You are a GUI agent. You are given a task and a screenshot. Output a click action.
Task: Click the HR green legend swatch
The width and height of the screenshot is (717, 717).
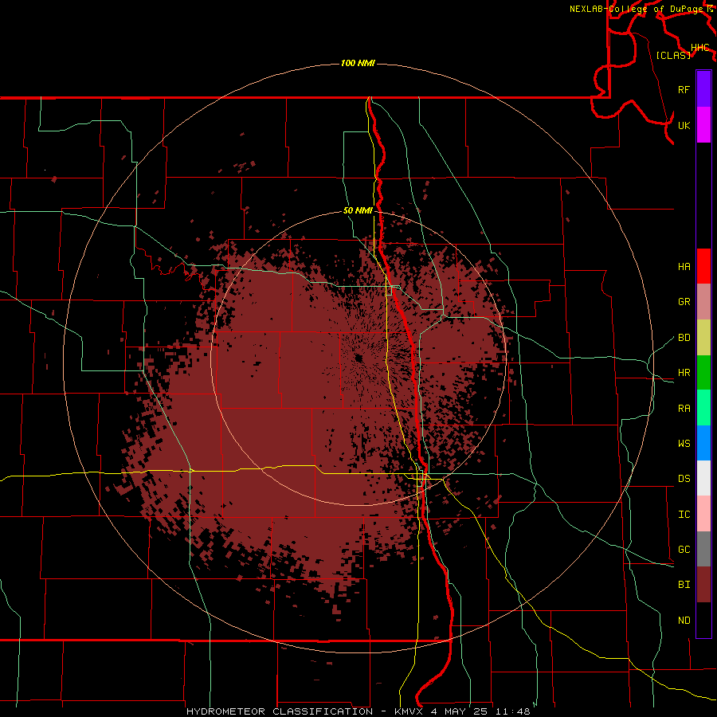tap(703, 373)
